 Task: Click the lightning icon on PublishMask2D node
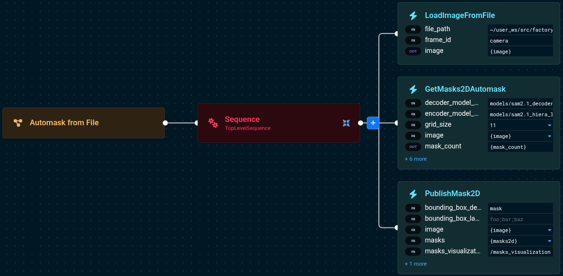pyautogui.click(x=413, y=194)
